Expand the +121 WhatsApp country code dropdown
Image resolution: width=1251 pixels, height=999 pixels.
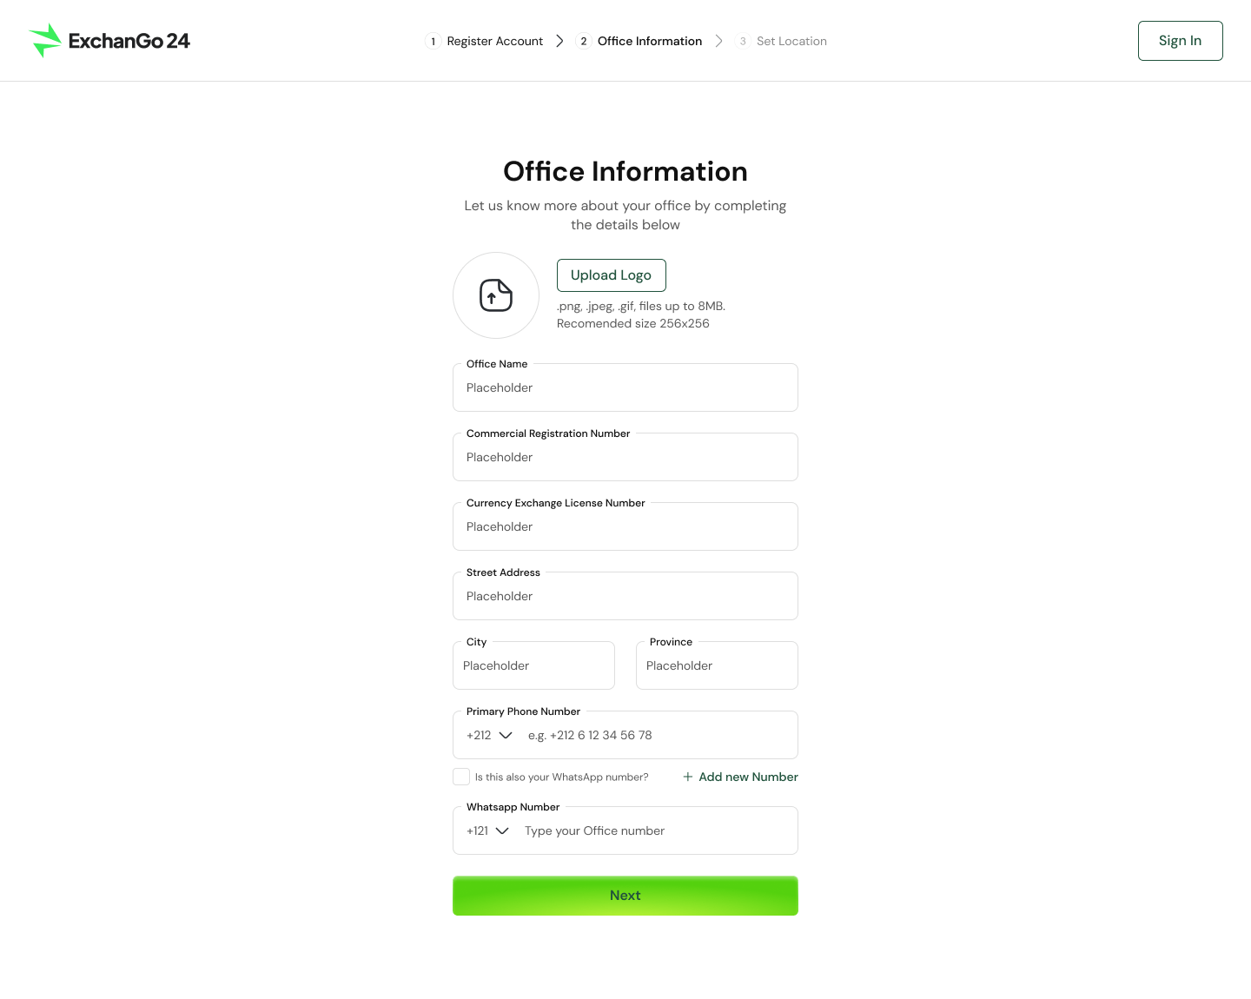tap(487, 830)
